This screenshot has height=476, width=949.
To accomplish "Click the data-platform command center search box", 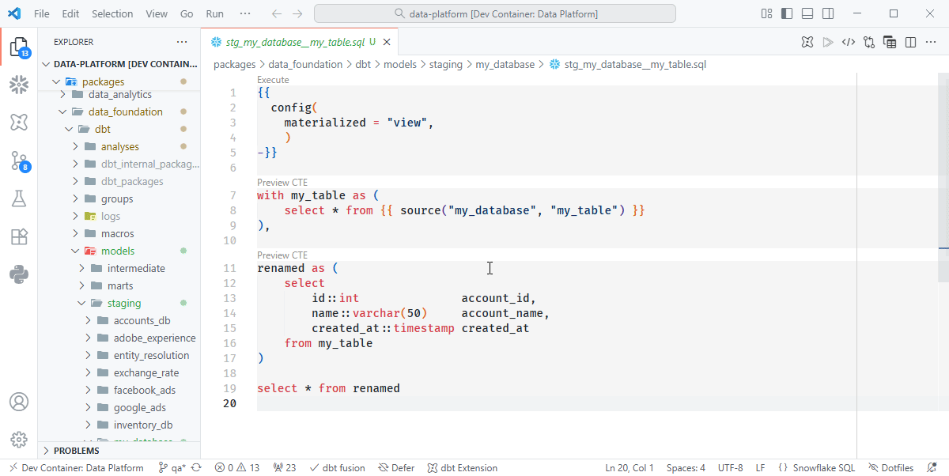I will tap(495, 13).
